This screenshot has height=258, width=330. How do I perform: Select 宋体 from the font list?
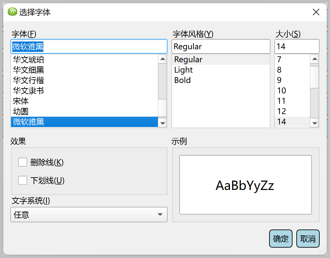[x=21, y=101]
